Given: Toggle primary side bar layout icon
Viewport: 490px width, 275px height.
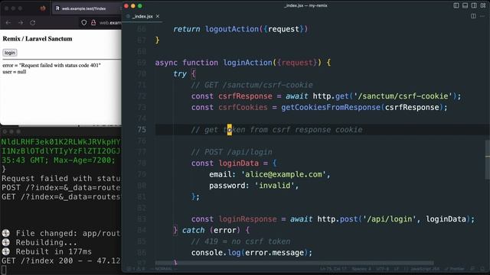Looking at the screenshot, I should [x=456, y=5].
